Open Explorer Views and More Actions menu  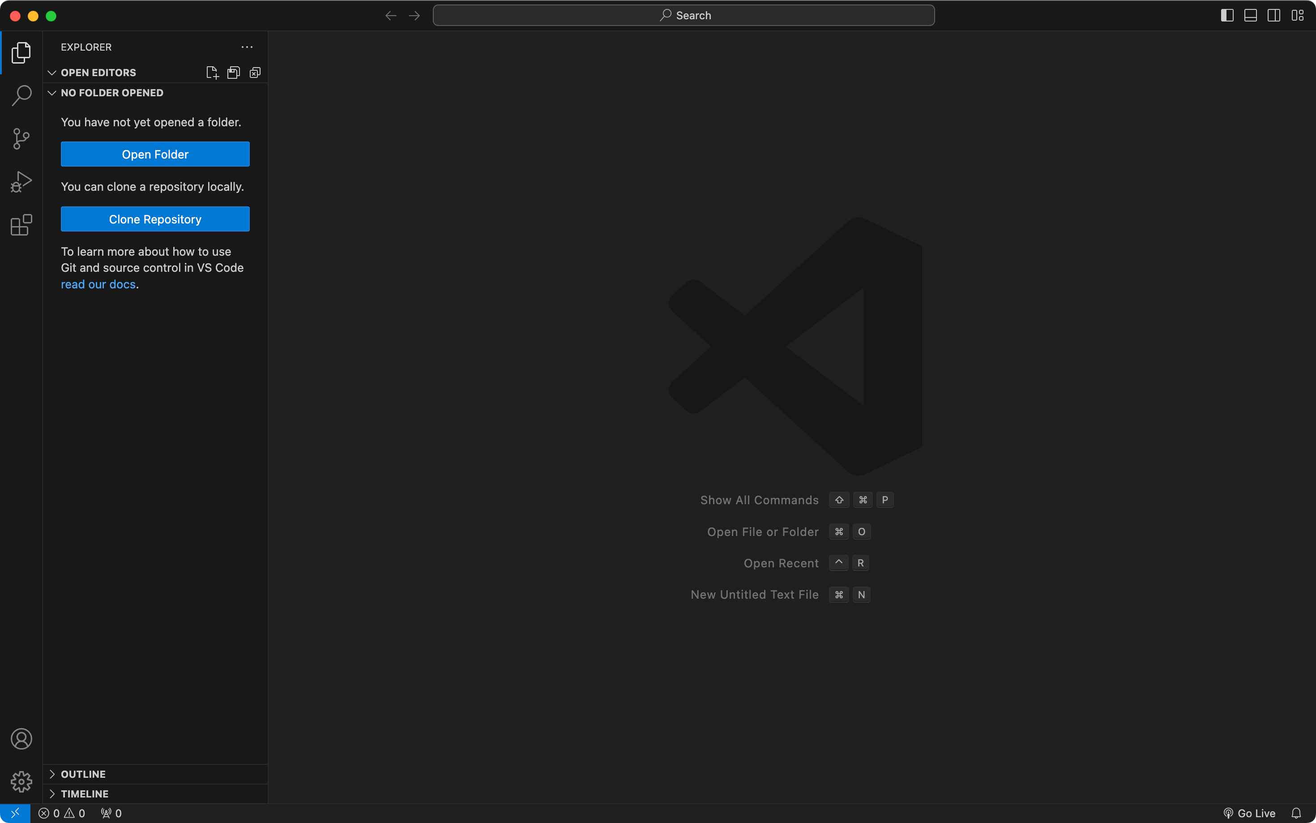(247, 47)
